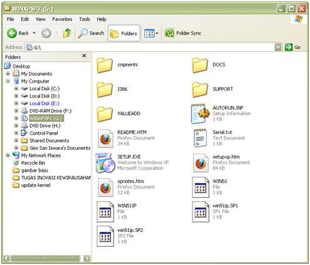Open the Back history dropdown arrow
Image resolution: width=310 pixels, height=265 pixels.
click(34, 33)
